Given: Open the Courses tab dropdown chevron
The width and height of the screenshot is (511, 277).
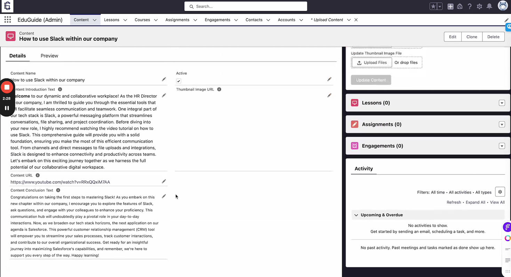Looking at the screenshot, I should coord(156,20).
